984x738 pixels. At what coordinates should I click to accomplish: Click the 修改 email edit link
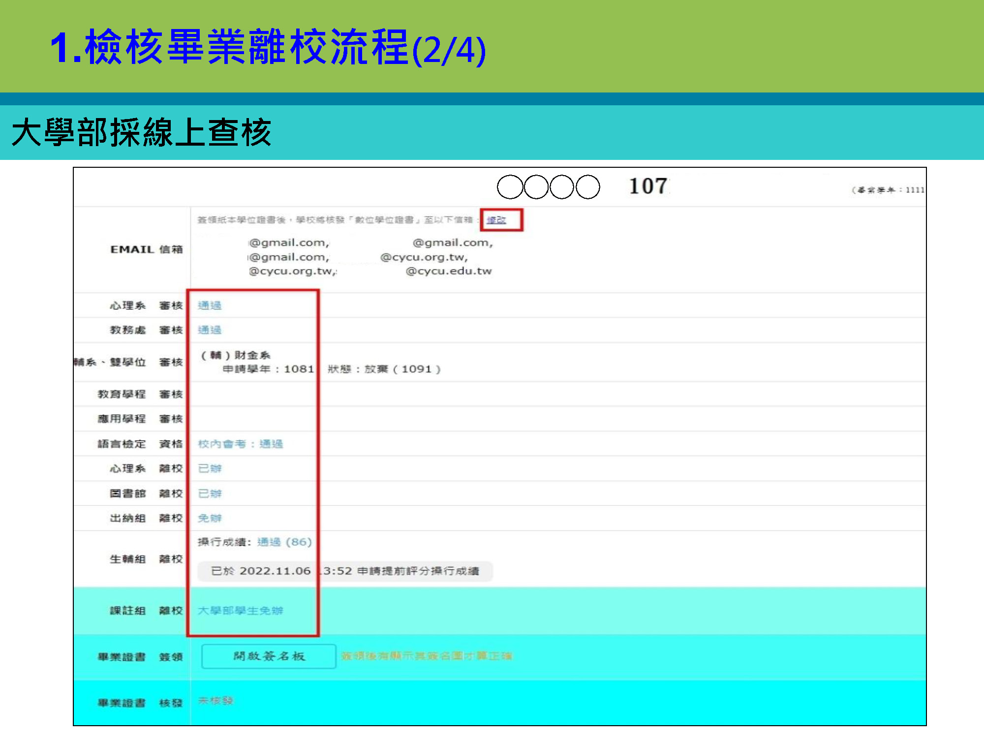496,220
